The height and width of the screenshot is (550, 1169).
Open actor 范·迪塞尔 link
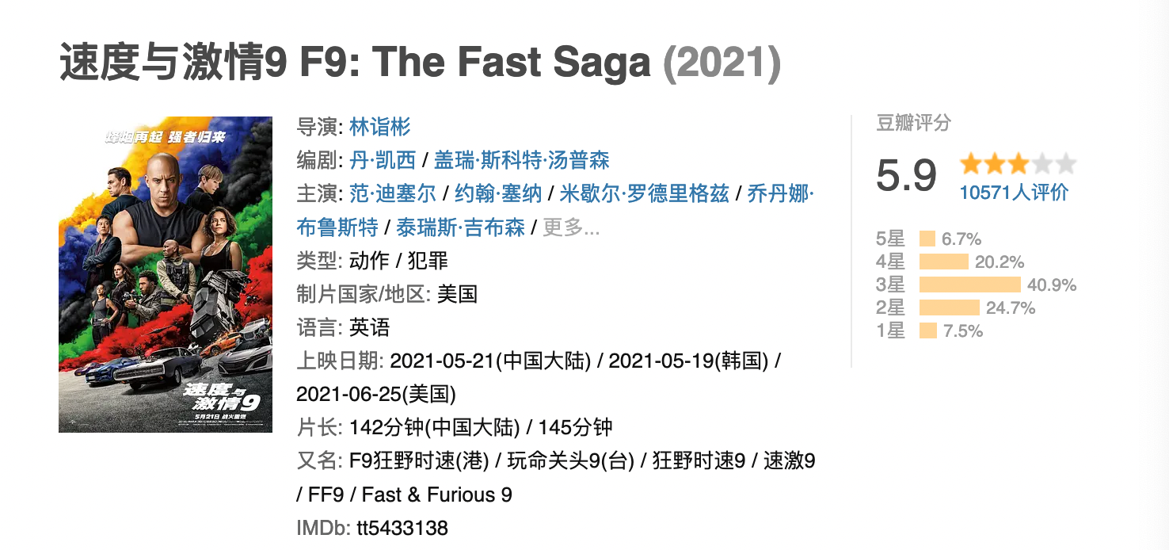(x=393, y=193)
